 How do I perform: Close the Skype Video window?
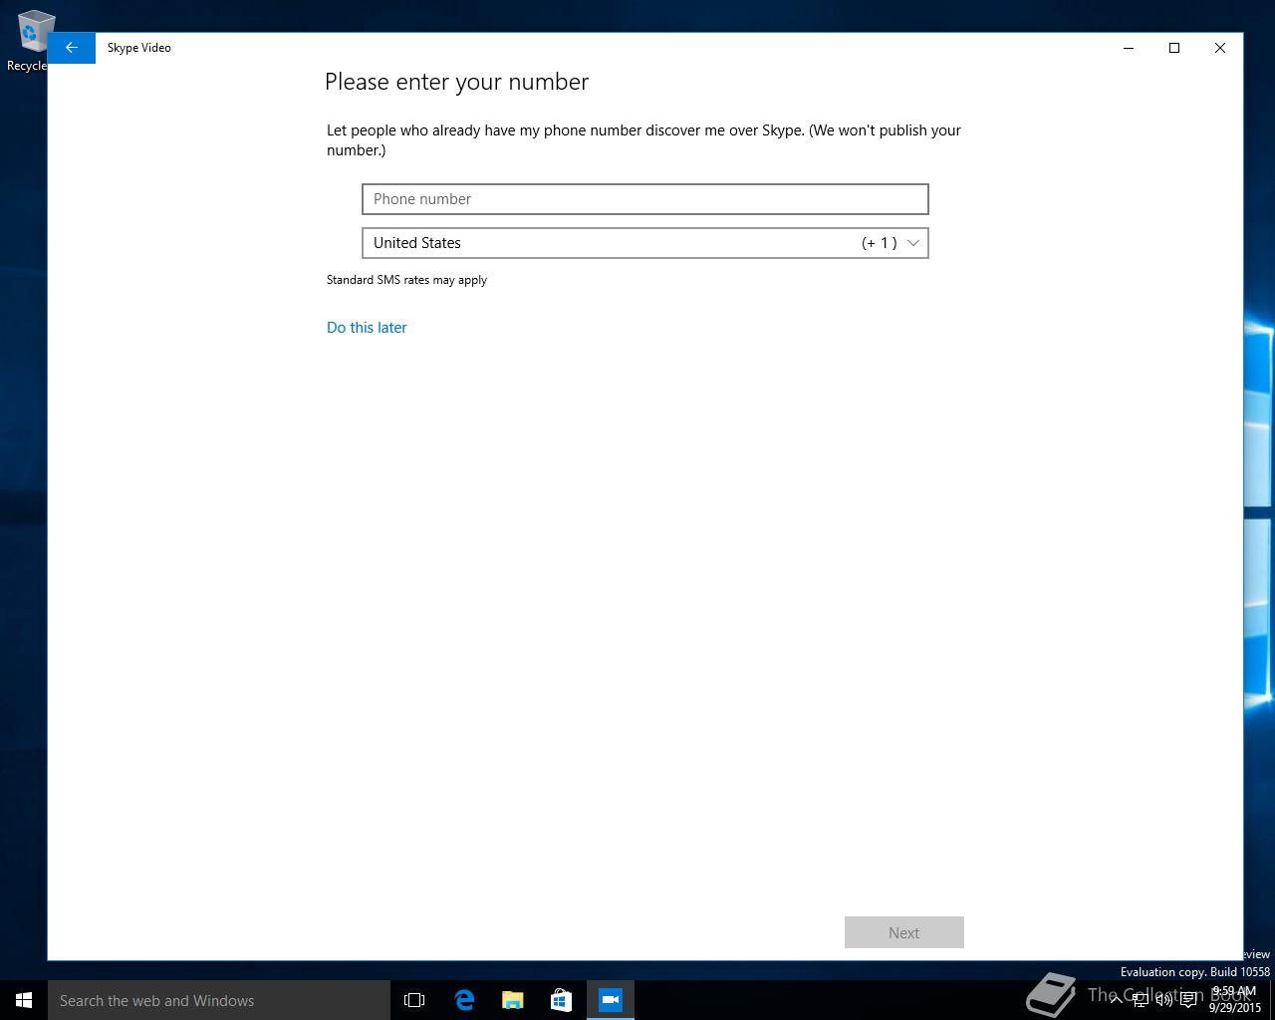[1220, 48]
